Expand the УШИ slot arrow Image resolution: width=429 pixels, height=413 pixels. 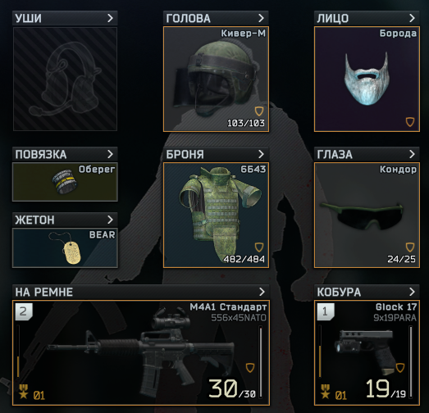110,18
